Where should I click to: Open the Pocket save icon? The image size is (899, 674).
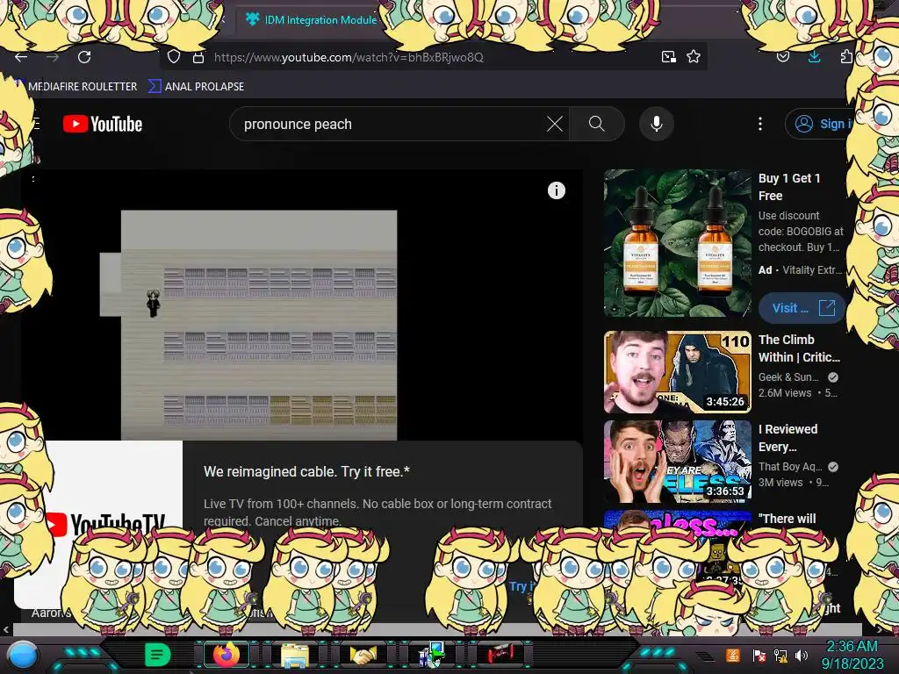[x=782, y=57]
